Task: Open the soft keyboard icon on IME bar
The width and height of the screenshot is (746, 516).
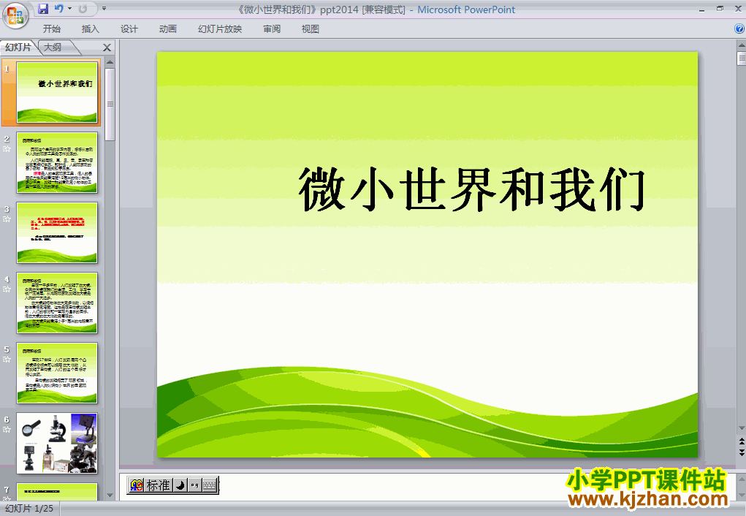Action: [210, 485]
